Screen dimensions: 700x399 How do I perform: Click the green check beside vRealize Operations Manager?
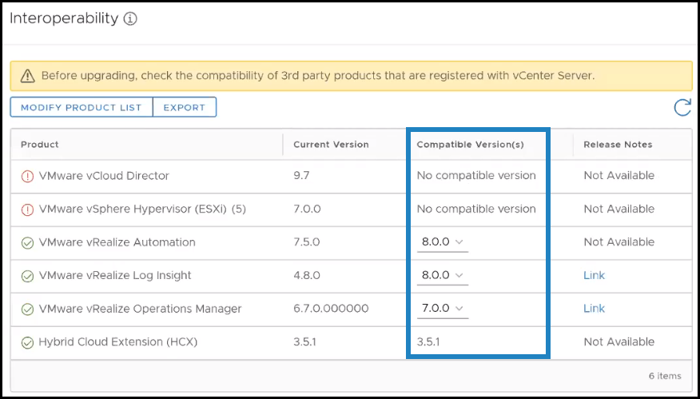28,309
